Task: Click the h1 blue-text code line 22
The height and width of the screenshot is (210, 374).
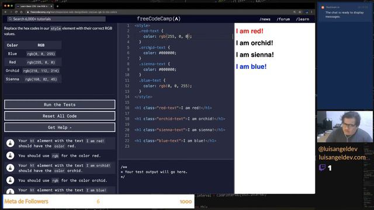Action: (x=175, y=141)
